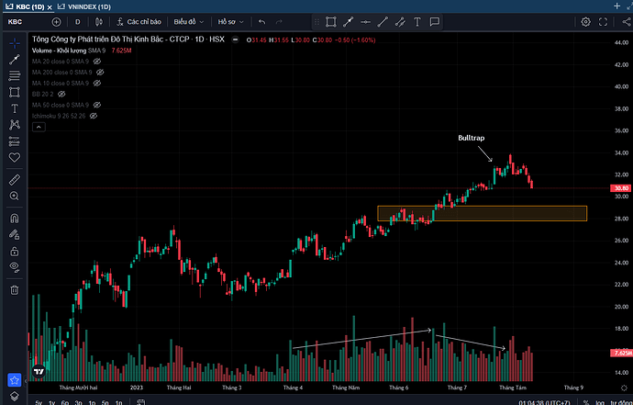Open the object tree layers icon
The width and height of the screenshot is (633, 405).
[15, 396]
